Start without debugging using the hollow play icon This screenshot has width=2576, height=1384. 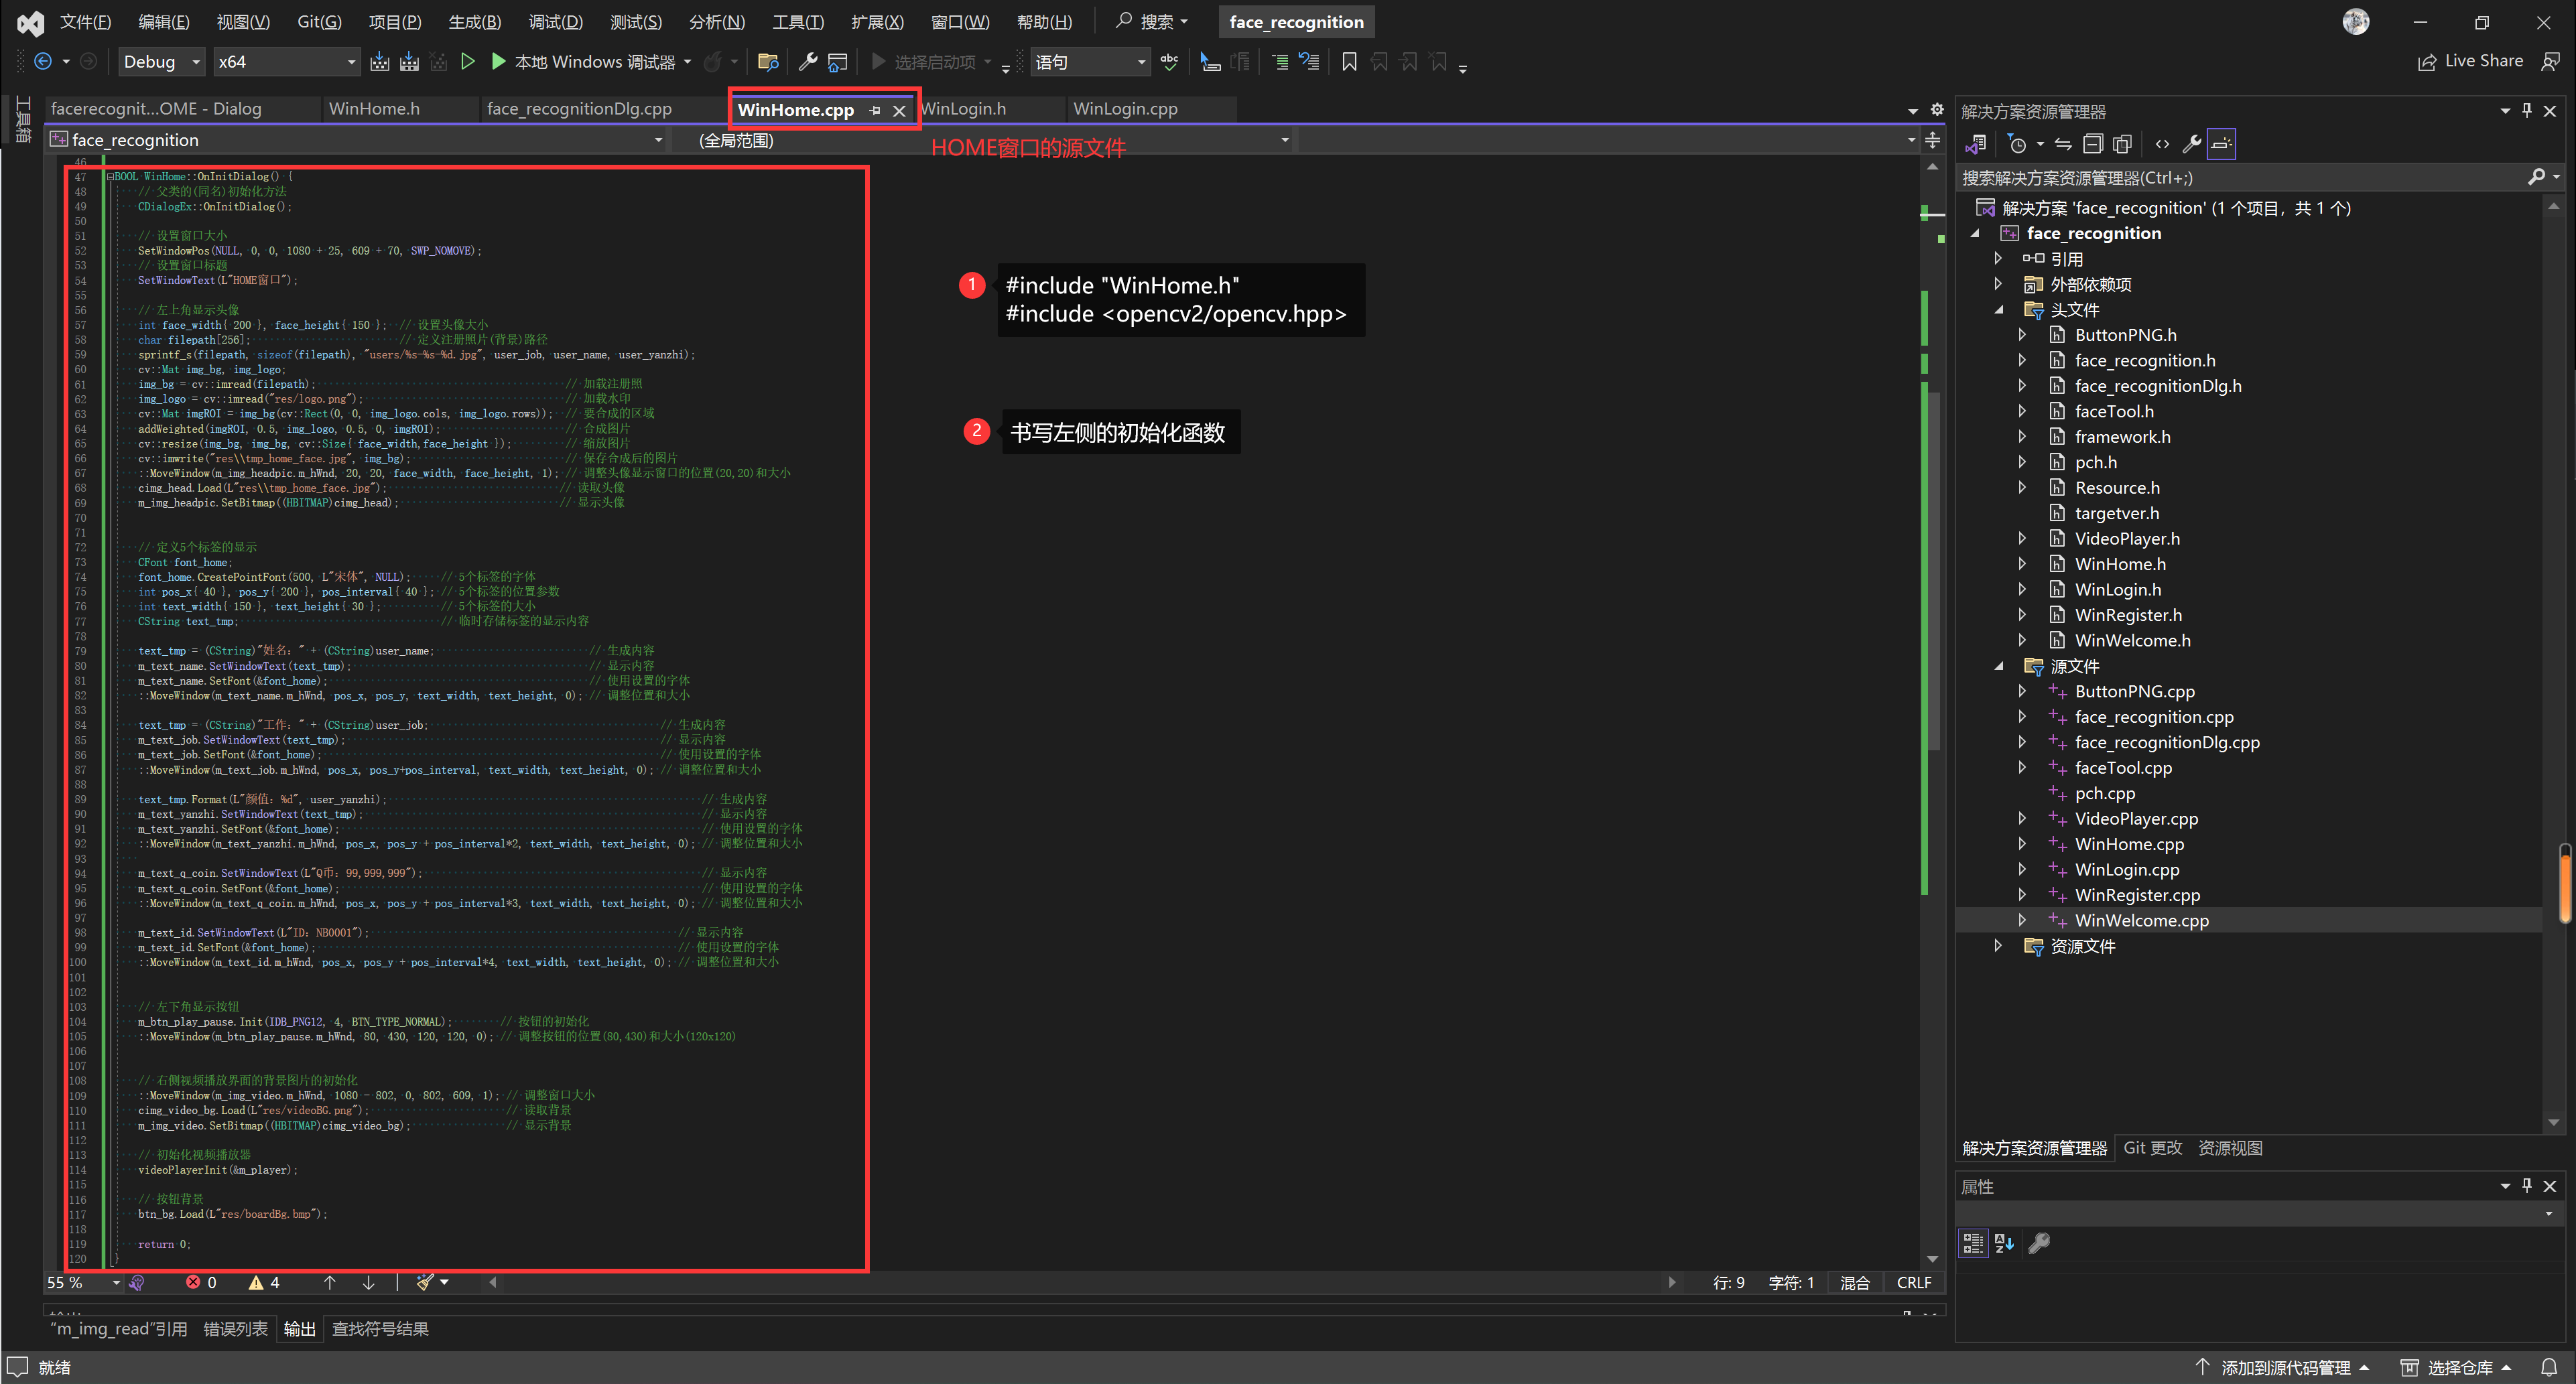(x=467, y=62)
